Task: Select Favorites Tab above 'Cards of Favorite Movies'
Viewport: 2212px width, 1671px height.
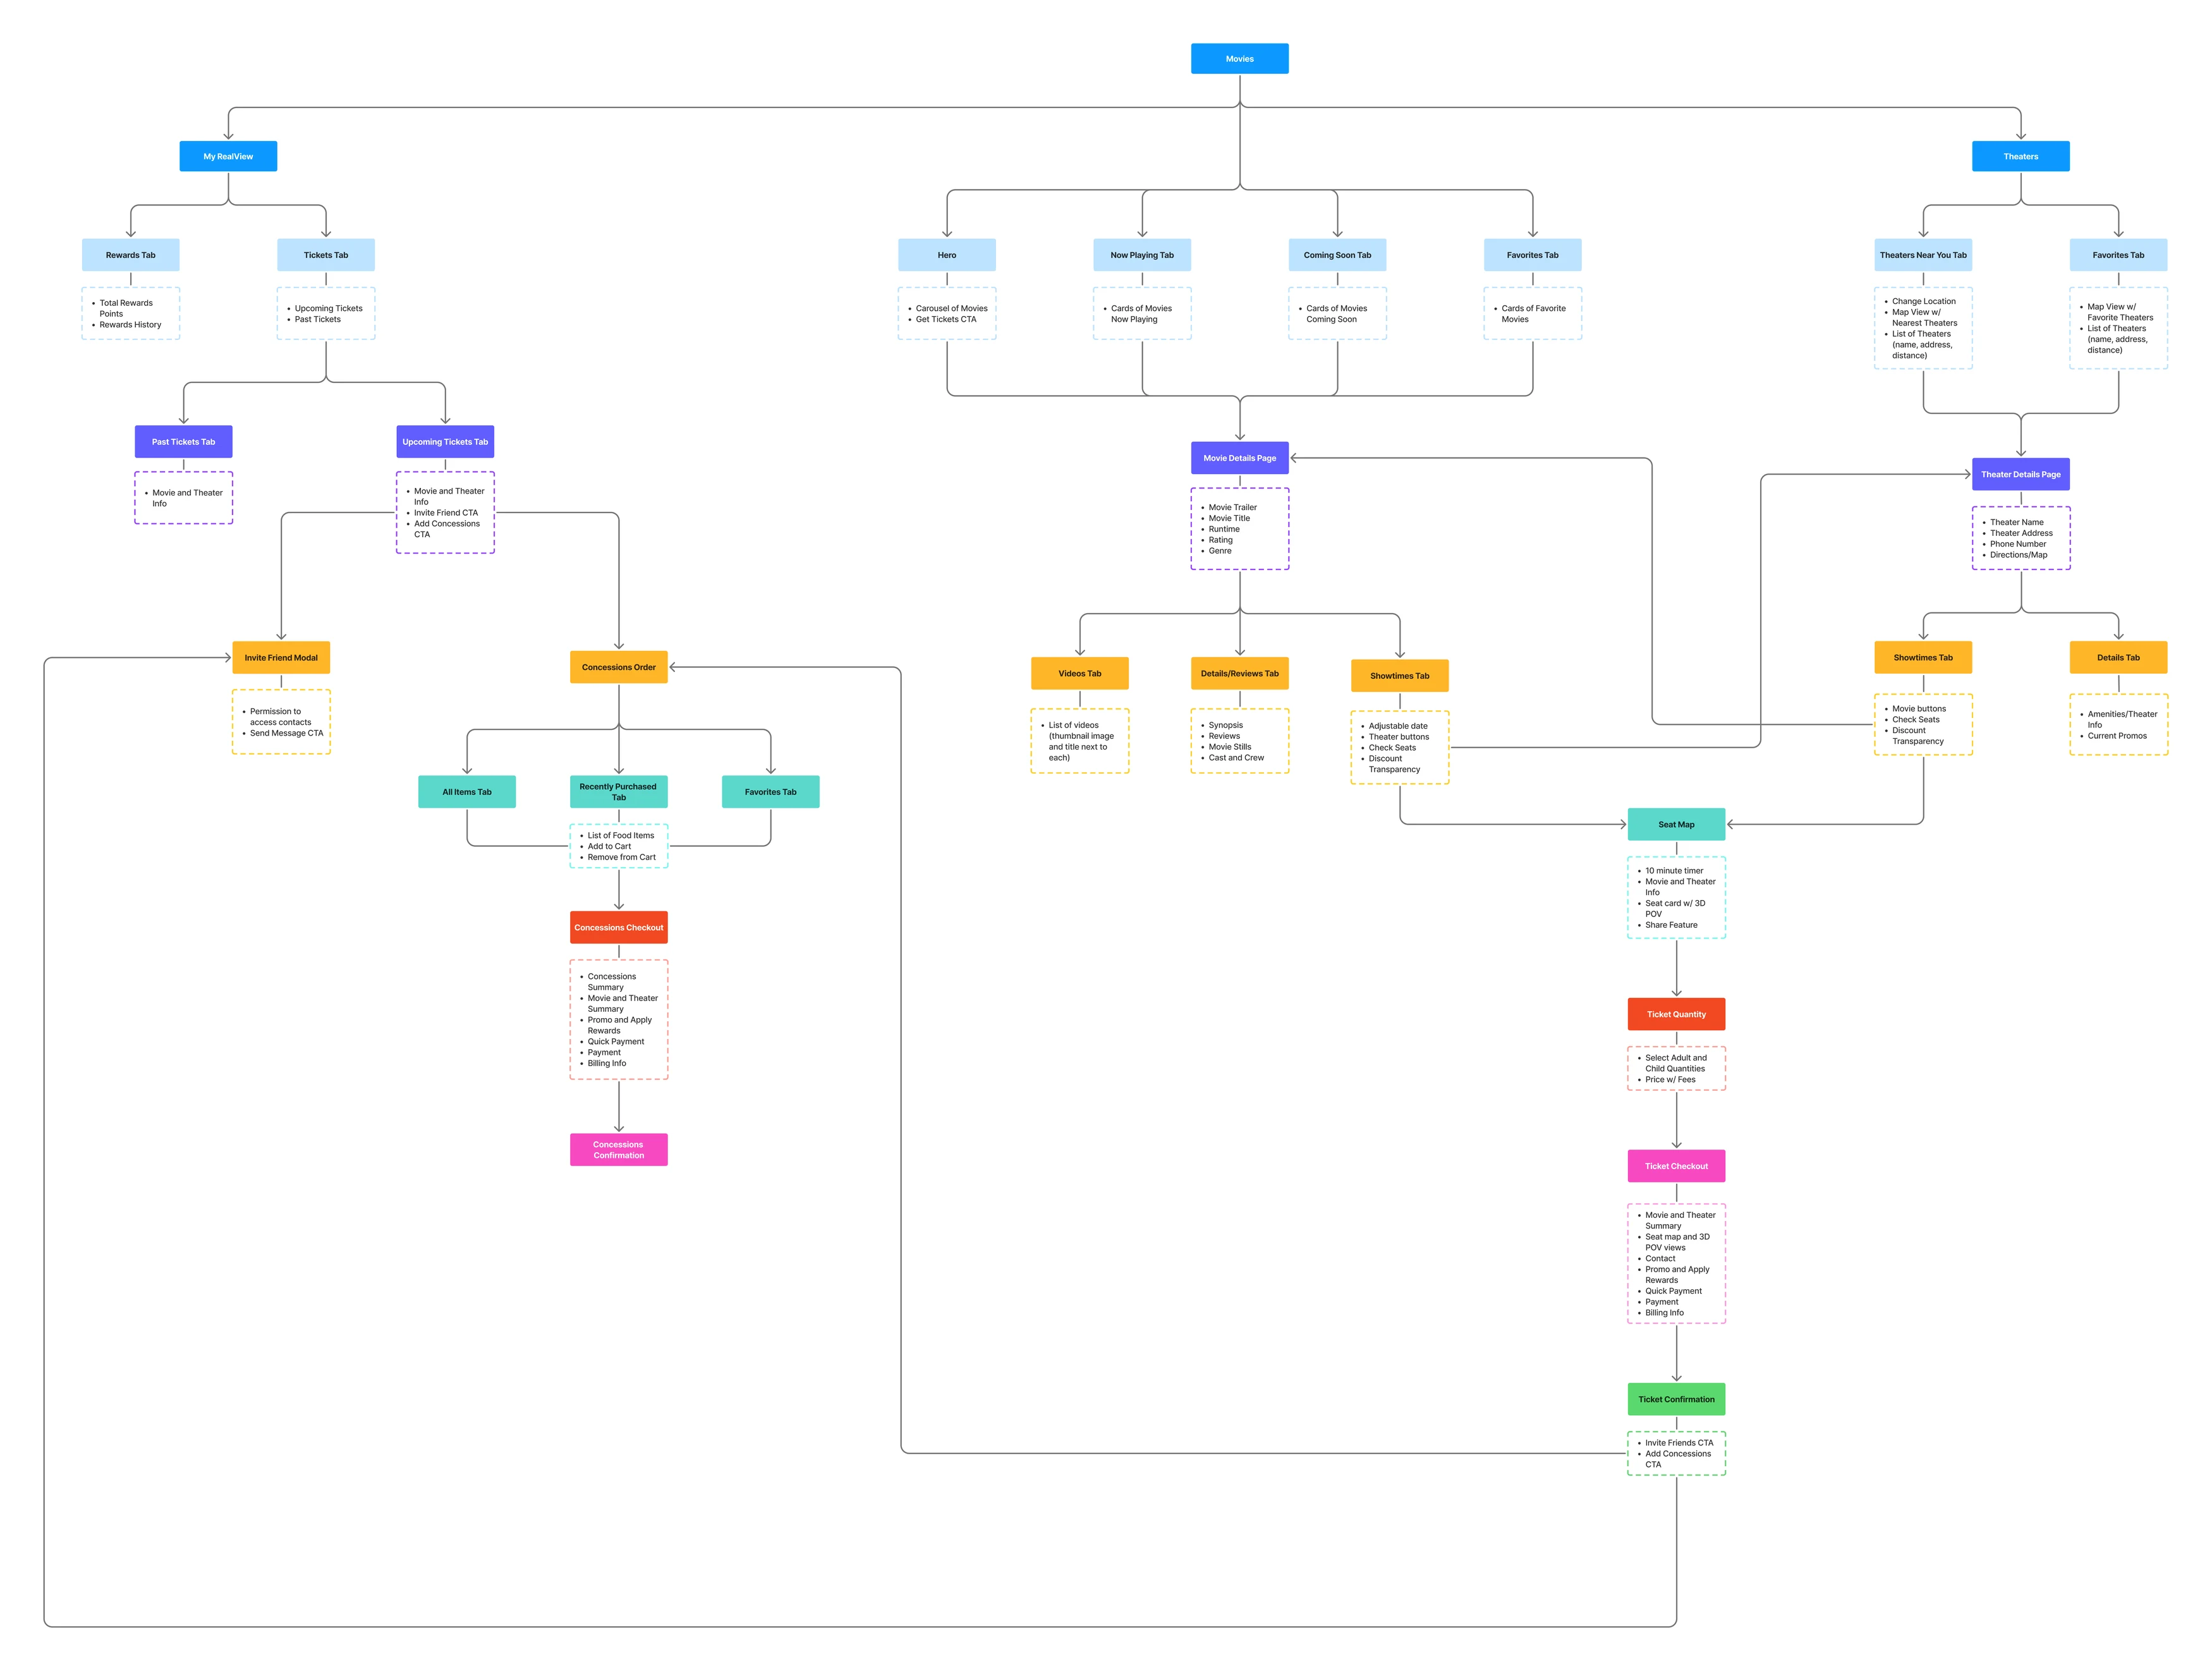Action: pyautogui.click(x=1532, y=255)
